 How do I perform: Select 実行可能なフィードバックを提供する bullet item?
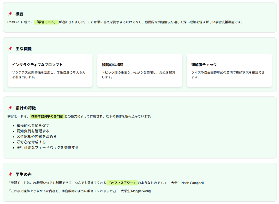[x=47, y=147]
